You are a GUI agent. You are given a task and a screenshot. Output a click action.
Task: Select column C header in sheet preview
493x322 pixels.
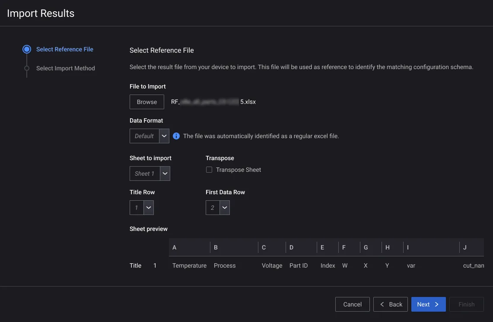tap(272, 247)
